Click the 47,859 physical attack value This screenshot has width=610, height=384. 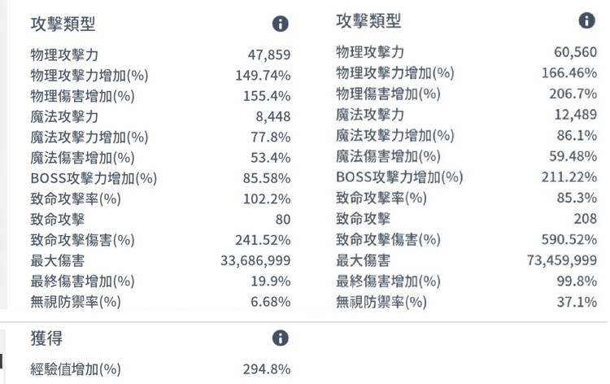[269, 55]
